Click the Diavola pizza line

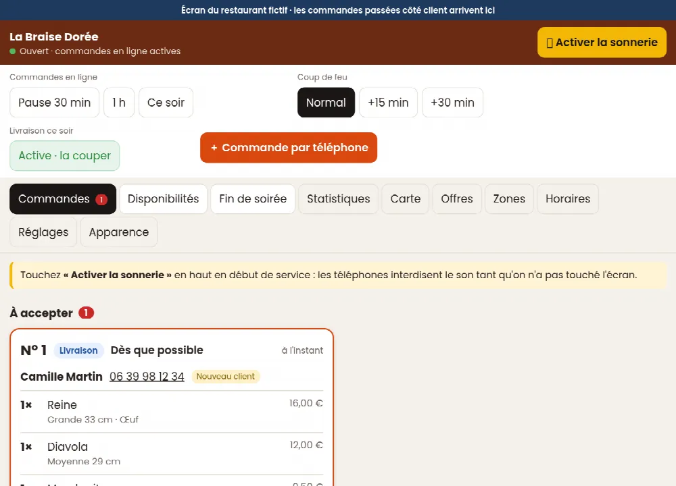coord(172,454)
